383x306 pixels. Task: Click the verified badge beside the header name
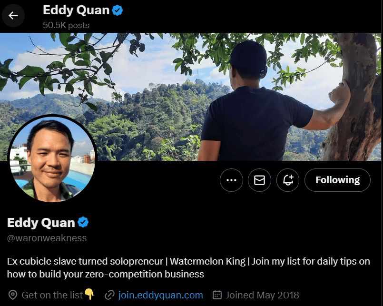click(x=117, y=10)
